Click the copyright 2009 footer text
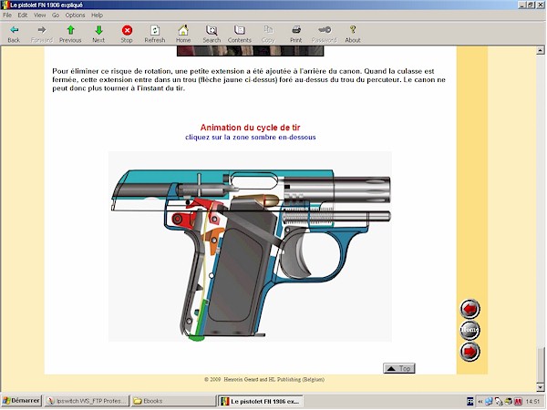Viewport: 547px width, 410px height. pyautogui.click(x=264, y=379)
